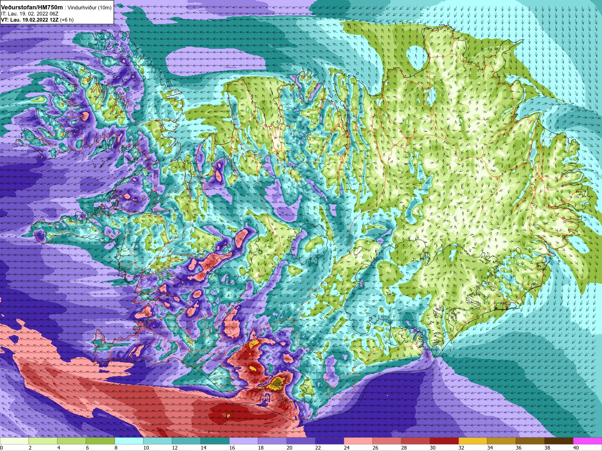This screenshot has height=451, width=602.
Task: Click the legend value 40
Action: tap(576, 448)
